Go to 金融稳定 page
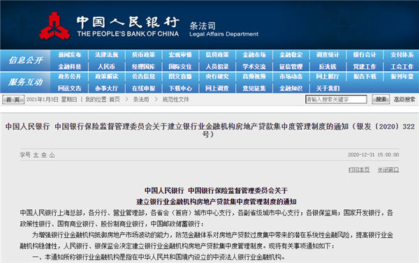The width and height of the screenshot is (419, 263). point(291,54)
